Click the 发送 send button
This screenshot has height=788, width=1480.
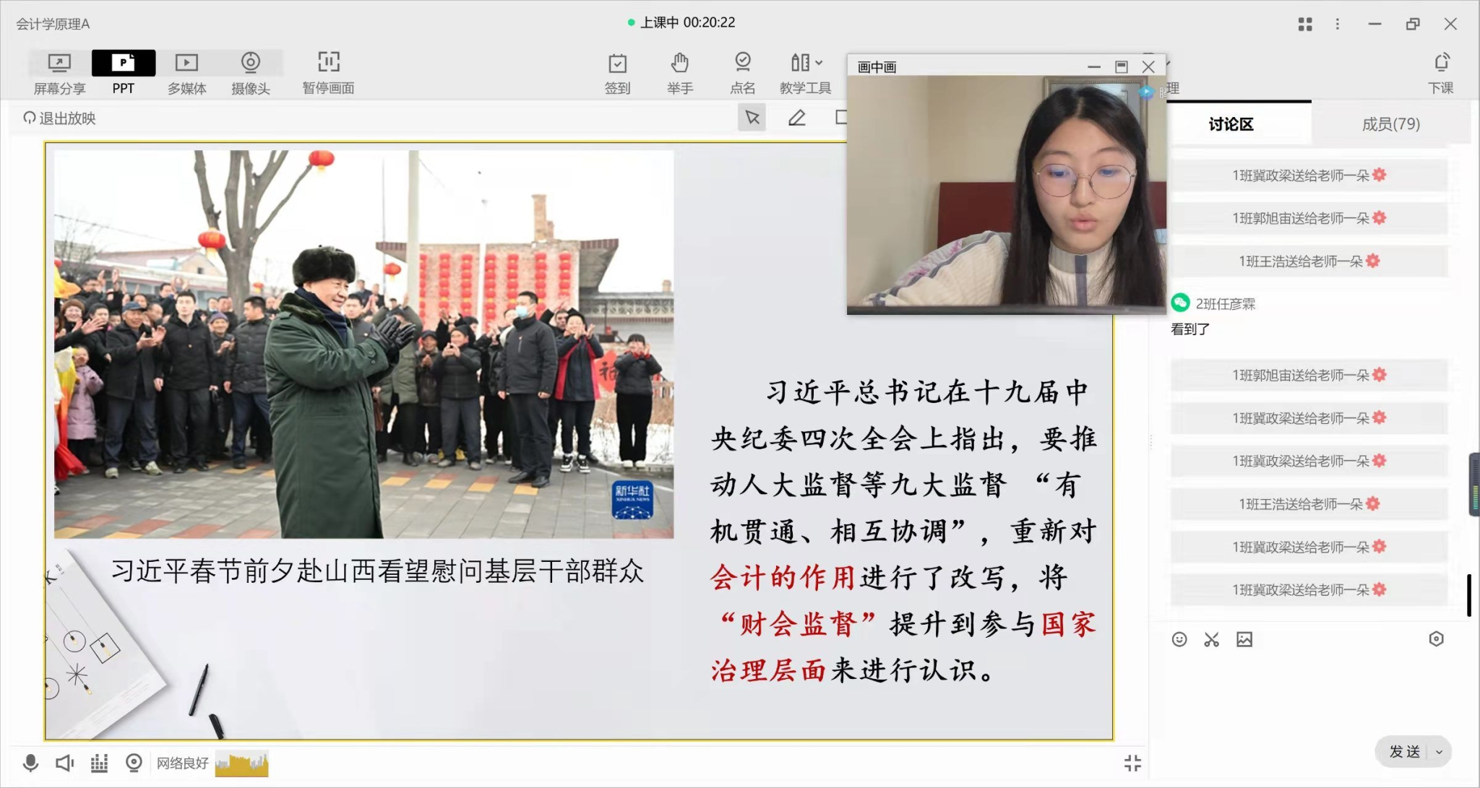[1404, 752]
